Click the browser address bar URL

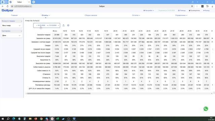coord(23,6)
